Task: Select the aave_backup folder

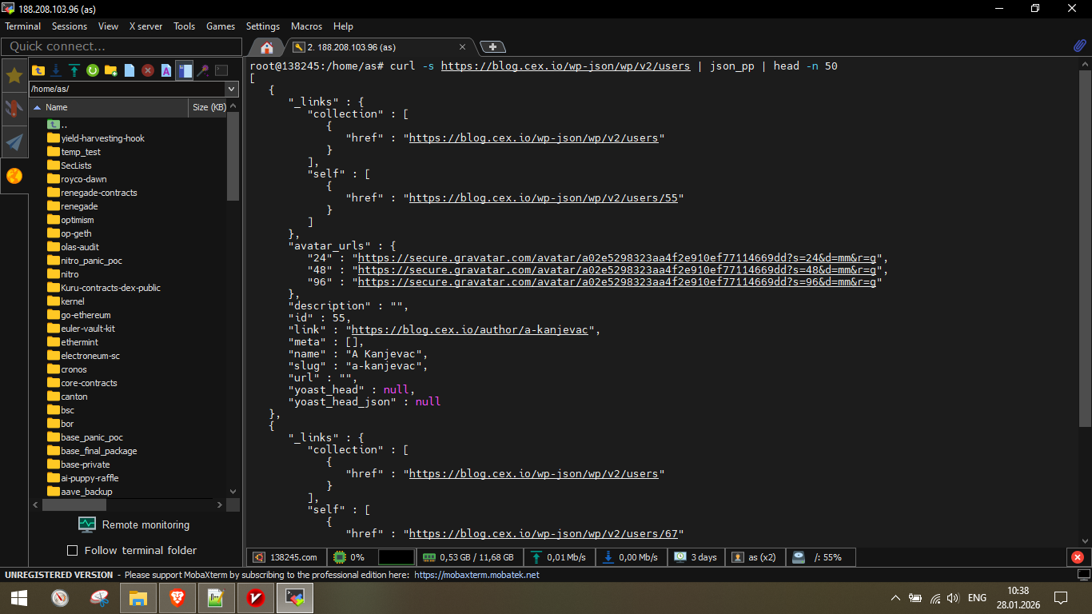Action: point(87,492)
